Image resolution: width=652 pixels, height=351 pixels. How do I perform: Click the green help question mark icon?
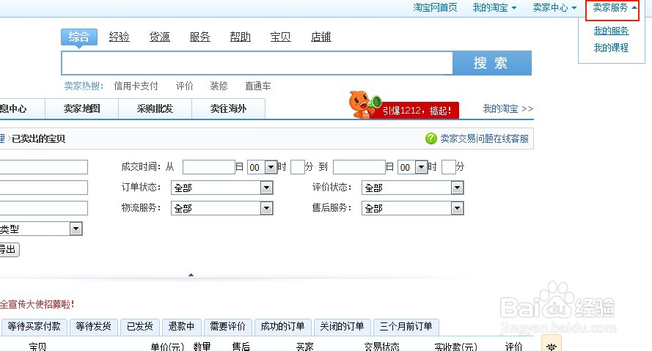coord(431,138)
